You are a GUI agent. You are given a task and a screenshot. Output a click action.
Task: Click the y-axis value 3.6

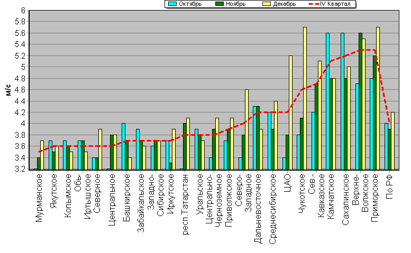20,146
